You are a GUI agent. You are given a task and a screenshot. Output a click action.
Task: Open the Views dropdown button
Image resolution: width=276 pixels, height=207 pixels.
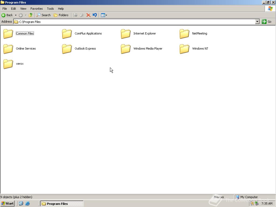(104, 15)
